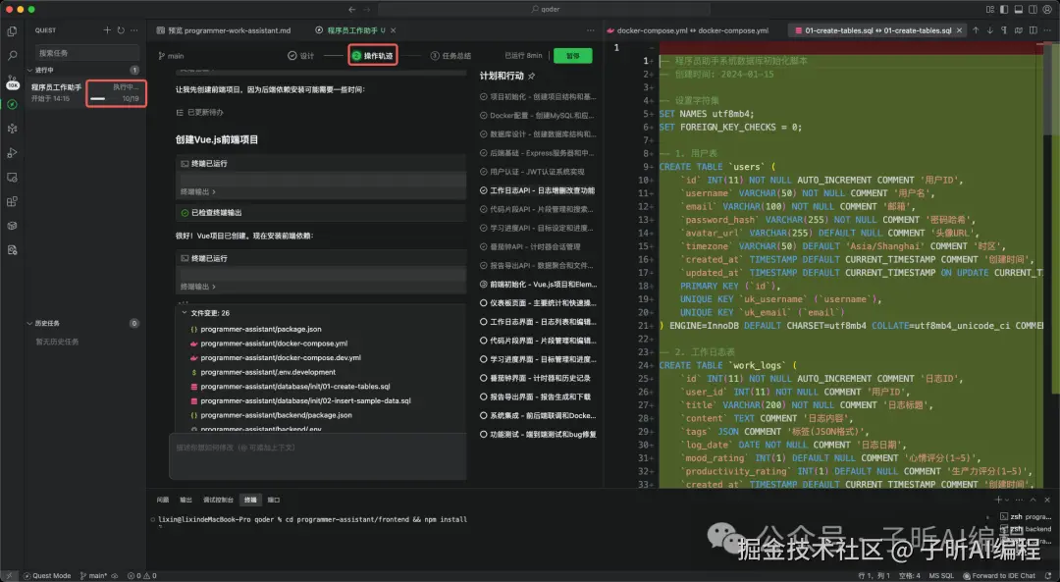
Task: Create a new quest with plus icon
Action: tap(107, 30)
